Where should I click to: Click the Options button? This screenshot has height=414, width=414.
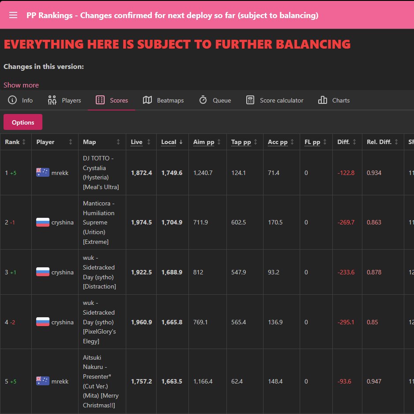click(23, 122)
